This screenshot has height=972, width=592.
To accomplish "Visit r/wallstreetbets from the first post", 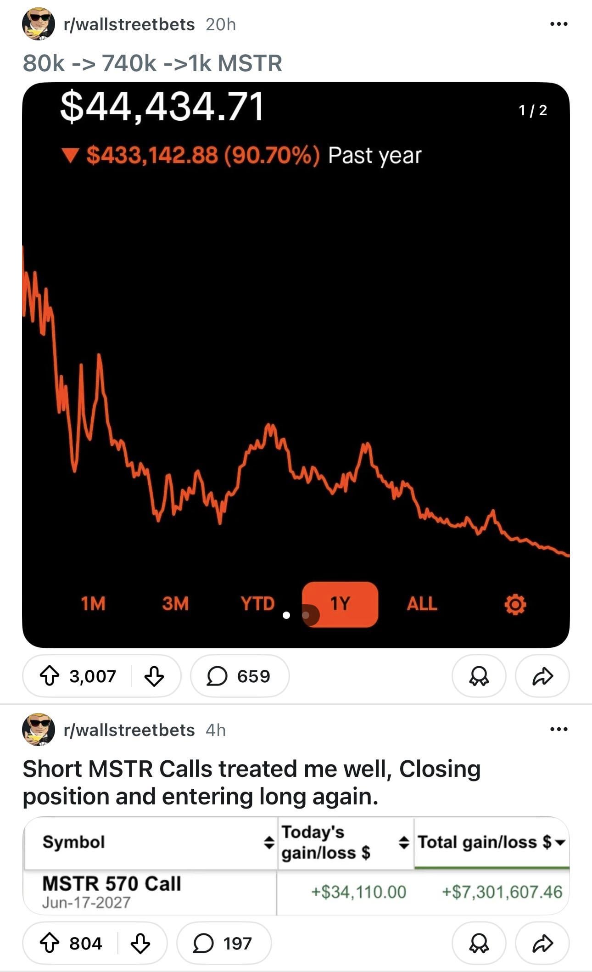I will click(129, 24).
